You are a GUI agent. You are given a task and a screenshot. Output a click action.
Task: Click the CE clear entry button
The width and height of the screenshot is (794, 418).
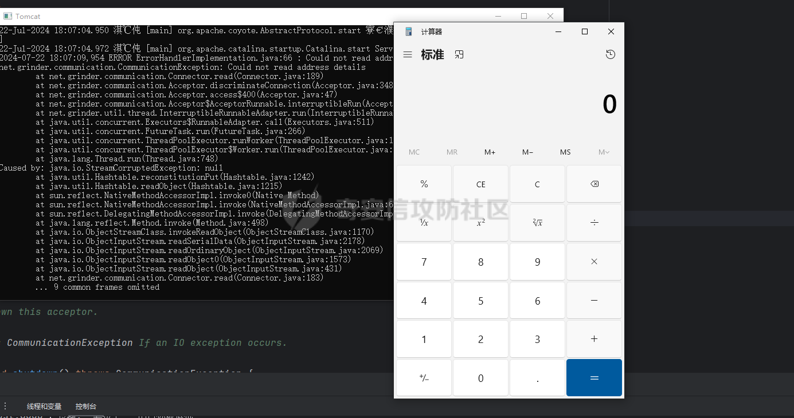(480, 184)
